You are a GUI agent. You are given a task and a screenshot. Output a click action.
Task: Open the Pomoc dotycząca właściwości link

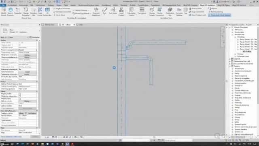click(11, 137)
